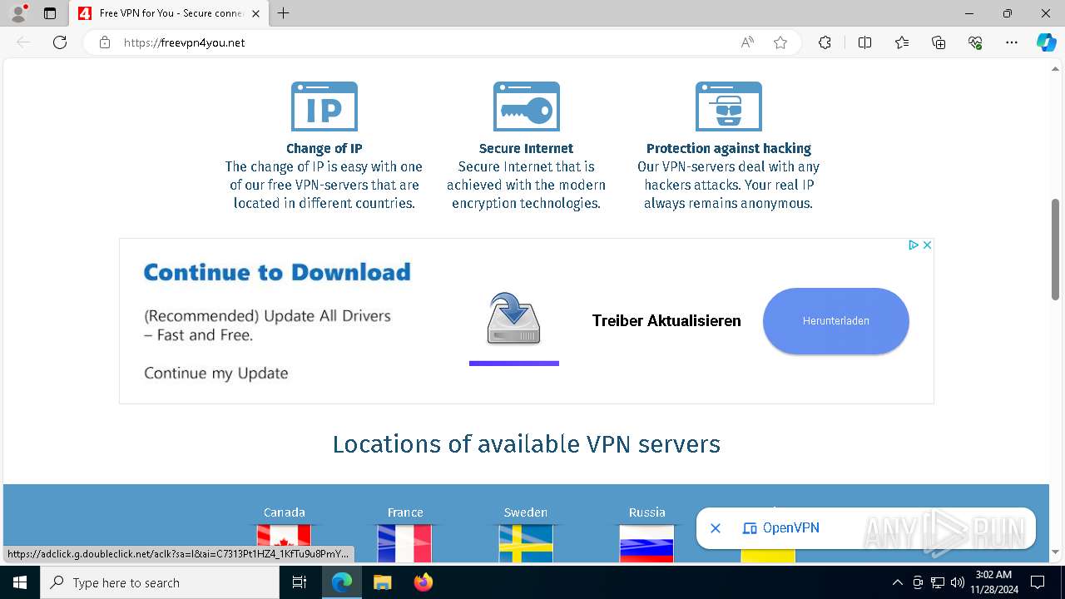Screen dimensions: 1065x599
Task: Toggle Split screen view
Action: [864, 42]
